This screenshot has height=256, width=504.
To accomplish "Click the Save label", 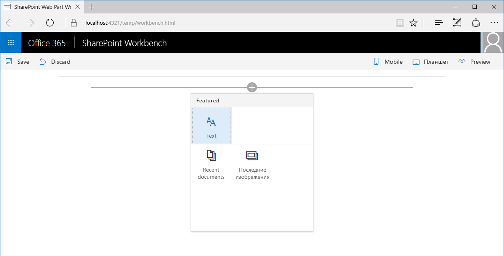I will [x=23, y=62].
